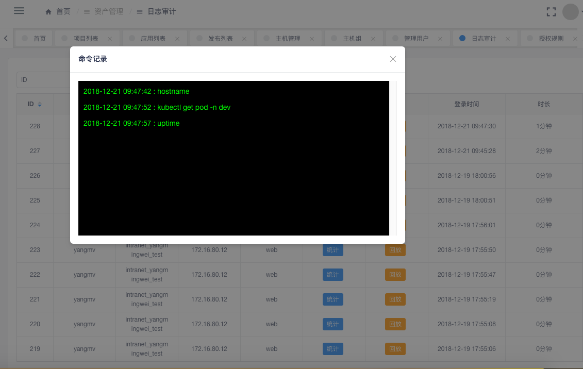Viewport: 583px width, 369px height.
Task: Close the 管理用户 tab
Action: click(440, 39)
